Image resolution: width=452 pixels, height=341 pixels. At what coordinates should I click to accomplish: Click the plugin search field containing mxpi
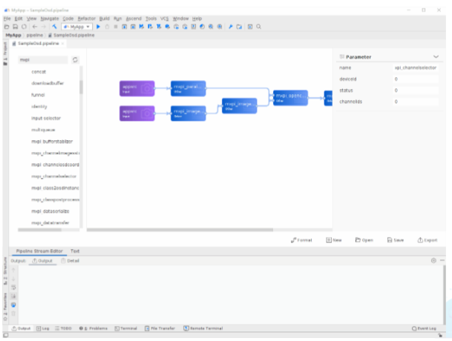point(43,59)
